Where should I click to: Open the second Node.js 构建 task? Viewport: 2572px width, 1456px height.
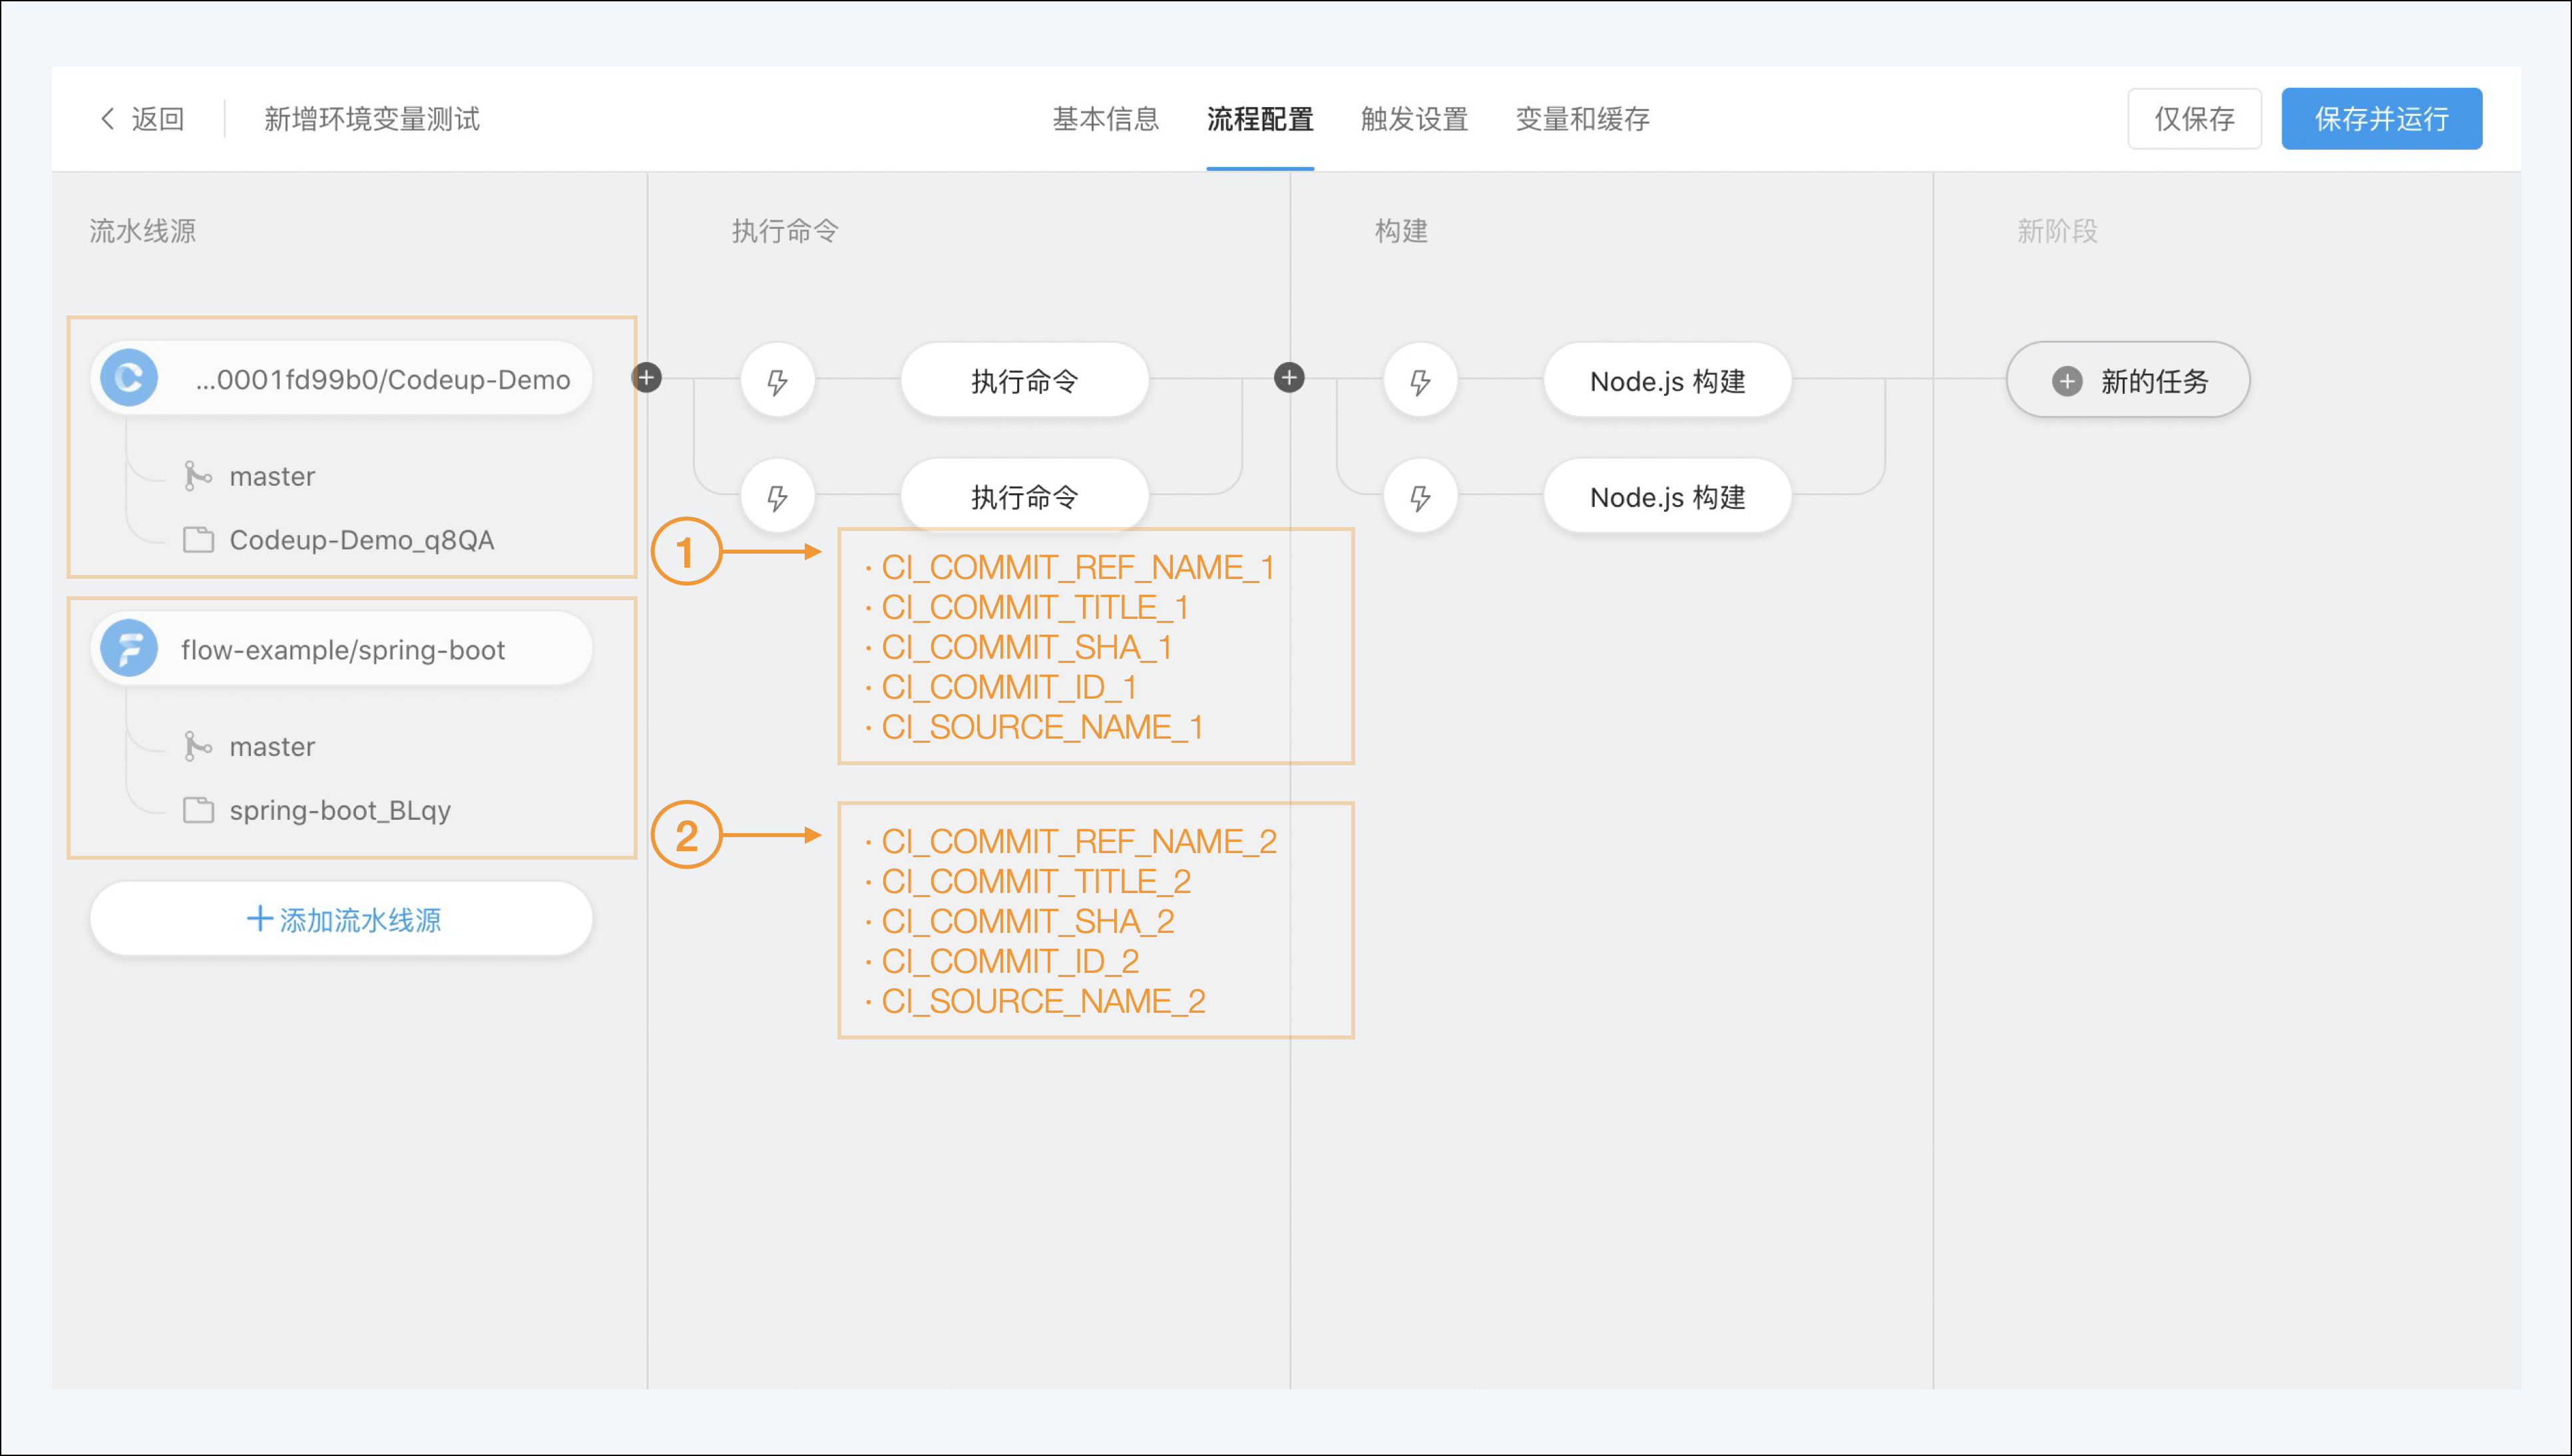(1667, 497)
